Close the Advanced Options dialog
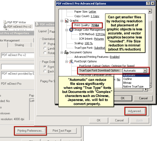Viewport: 157px width, 141px height. tap(153, 4)
